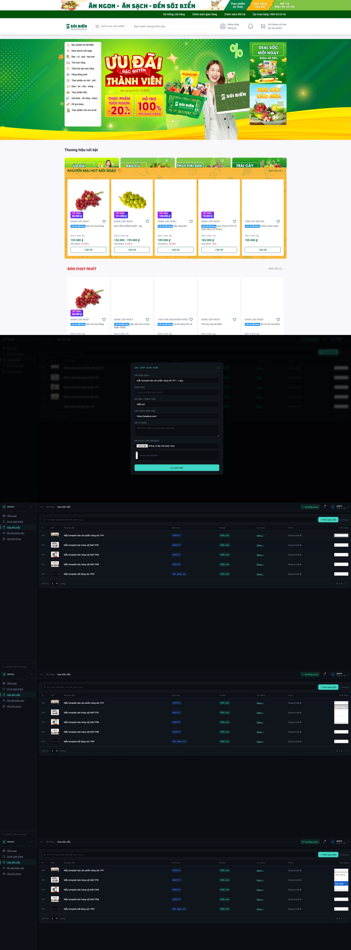
Task: Click Xem tất cả in Khuyến mãi hot section
Action: pyautogui.click(x=276, y=171)
